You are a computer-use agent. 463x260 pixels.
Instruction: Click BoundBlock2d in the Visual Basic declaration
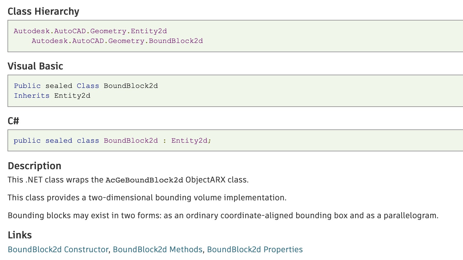131,86
